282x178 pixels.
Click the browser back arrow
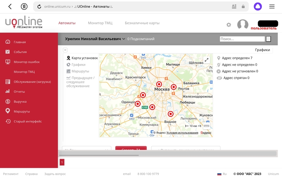[10, 7]
